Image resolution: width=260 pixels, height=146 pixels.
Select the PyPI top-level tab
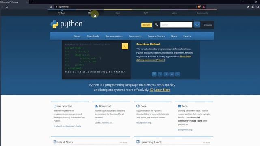click(x=146, y=13)
